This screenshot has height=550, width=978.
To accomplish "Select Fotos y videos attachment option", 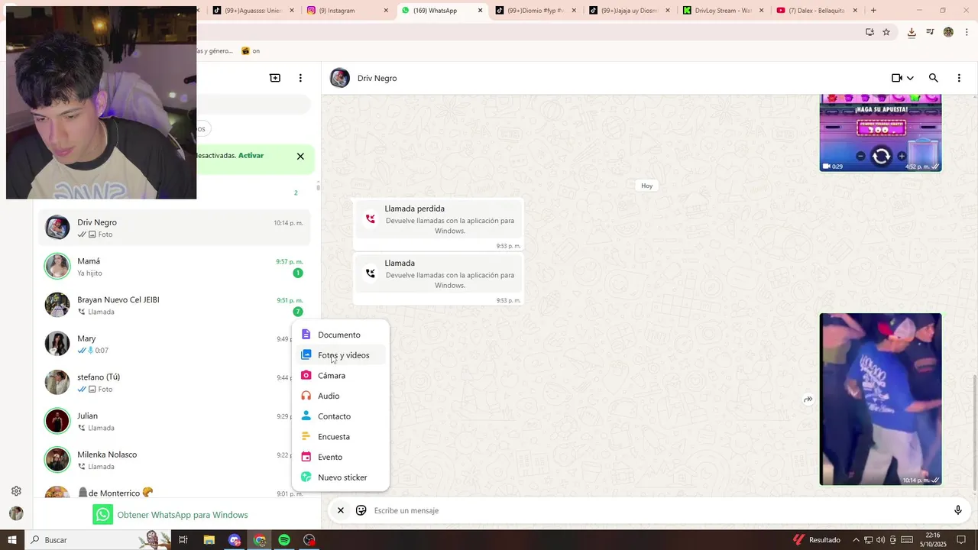I will (341, 355).
